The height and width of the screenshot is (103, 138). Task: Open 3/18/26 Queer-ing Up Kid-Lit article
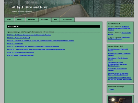pyautogui.click(x=18, y=38)
